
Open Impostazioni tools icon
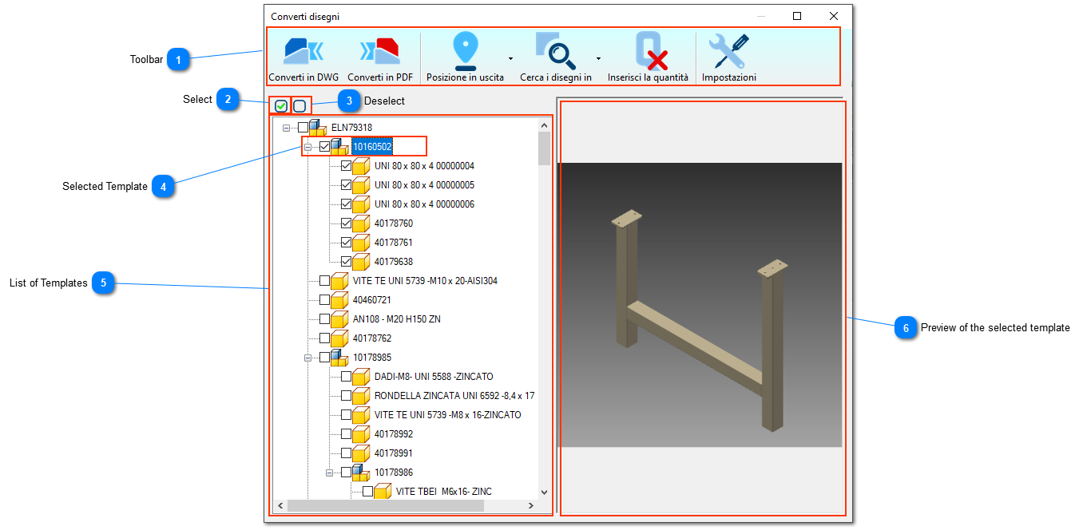728,51
